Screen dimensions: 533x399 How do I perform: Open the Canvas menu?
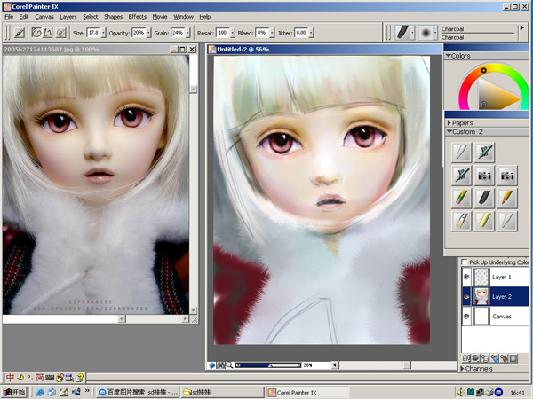[x=44, y=17]
